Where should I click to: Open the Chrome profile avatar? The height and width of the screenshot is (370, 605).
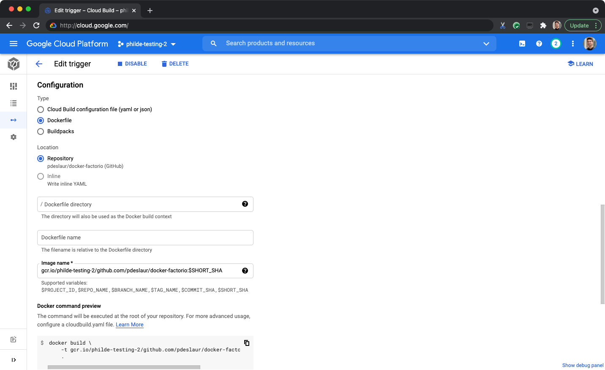coord(557,25)
